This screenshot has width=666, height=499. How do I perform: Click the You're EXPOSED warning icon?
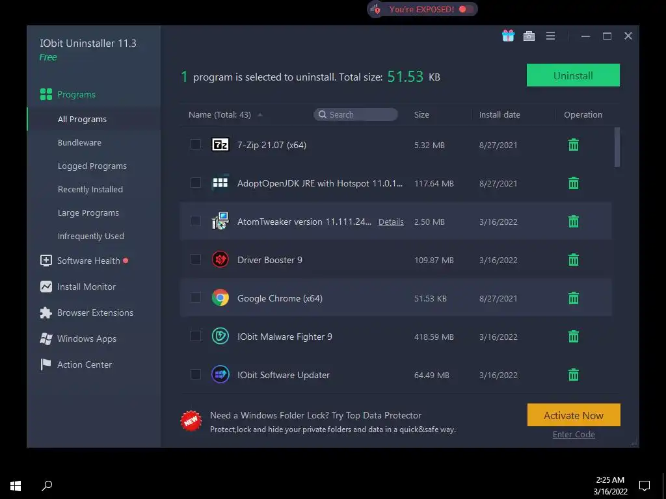(x=375, y=9)
